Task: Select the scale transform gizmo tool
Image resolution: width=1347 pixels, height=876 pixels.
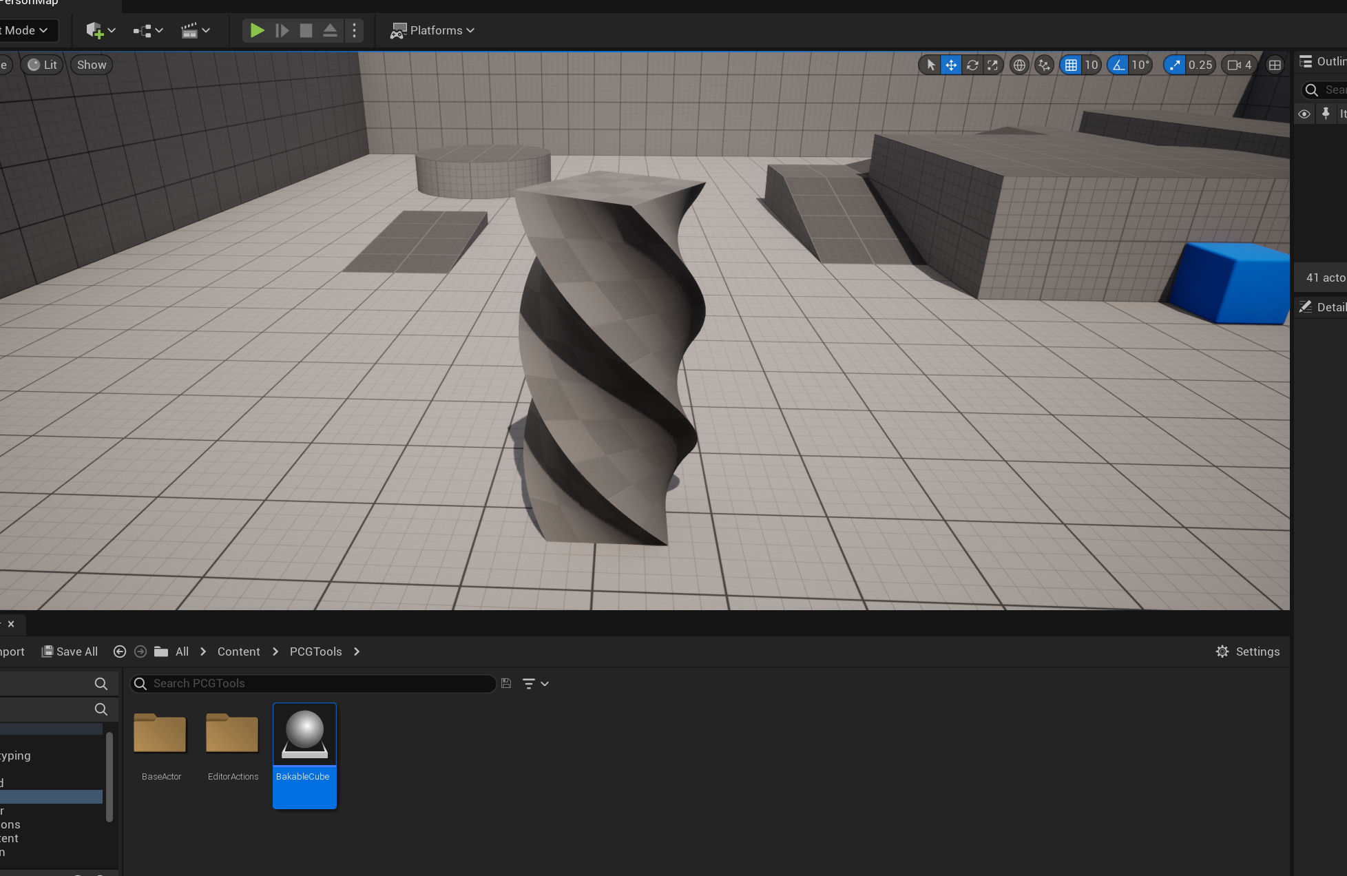Action: (x=992, y=65)
